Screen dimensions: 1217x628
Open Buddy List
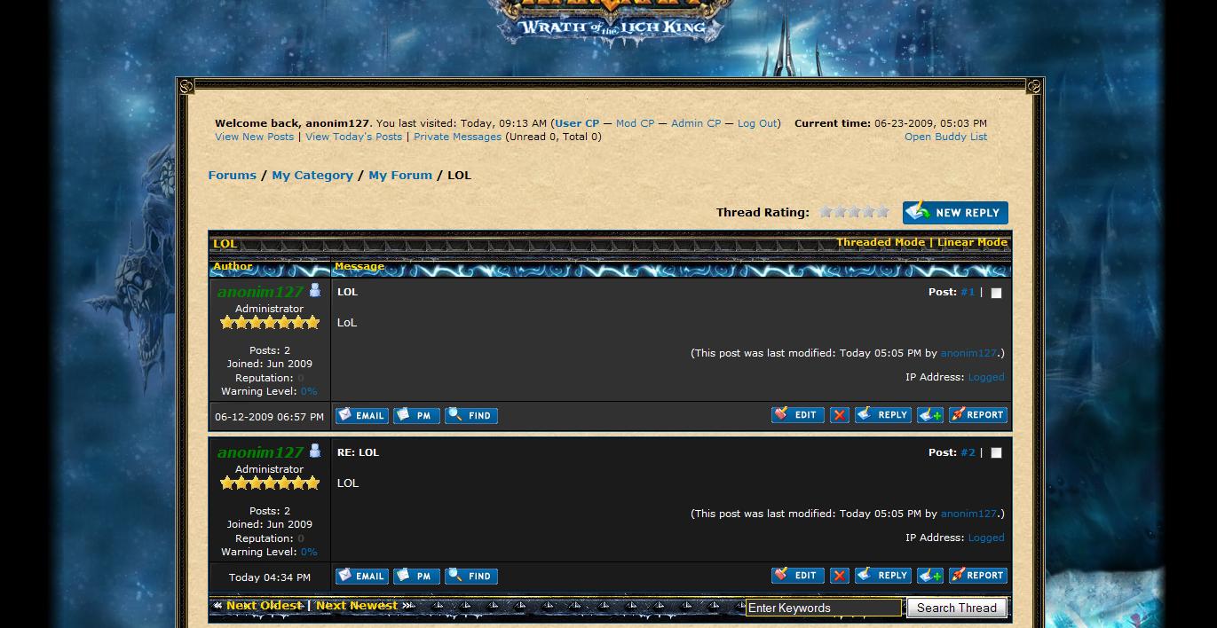point(945,137)
